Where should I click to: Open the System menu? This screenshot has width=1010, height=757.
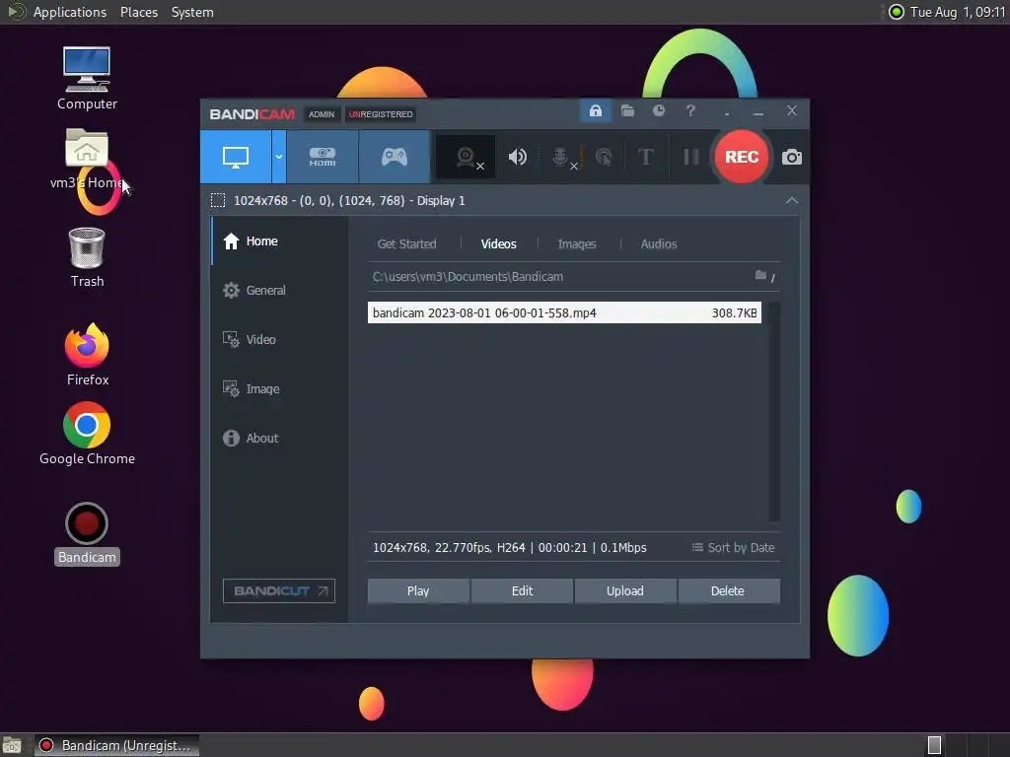pyautogui.click(x=192, y=12)
